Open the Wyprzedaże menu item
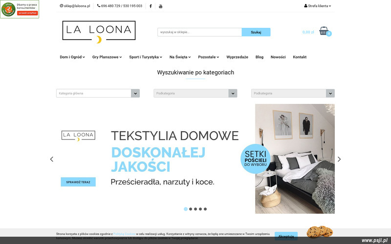Screen dimensions: 391x244 (x=237, y=57)
